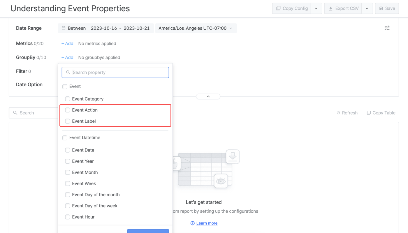Add a metric with + Add
The height and width of the screenshot is (233, 408).
(67, 43)
